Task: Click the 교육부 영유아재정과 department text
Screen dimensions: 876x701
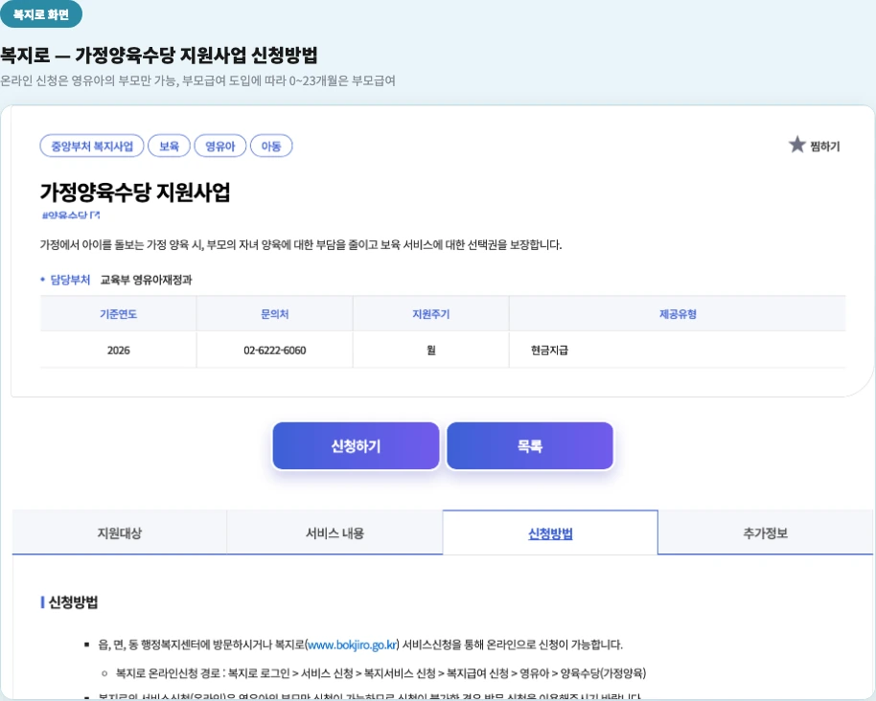Action: coord(147,280)
